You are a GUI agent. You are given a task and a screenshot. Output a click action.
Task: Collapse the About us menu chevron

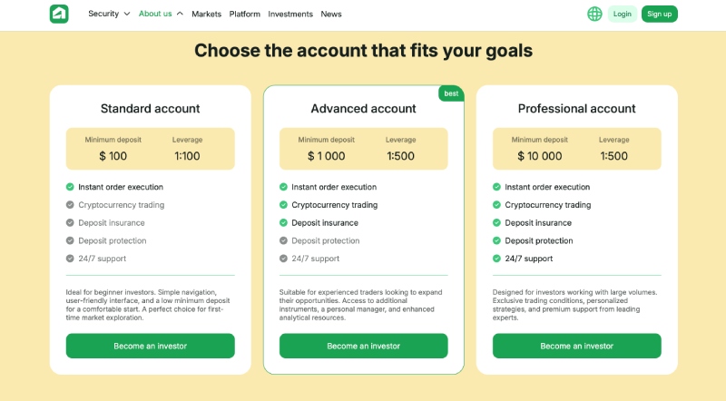(x=180, y=14)
